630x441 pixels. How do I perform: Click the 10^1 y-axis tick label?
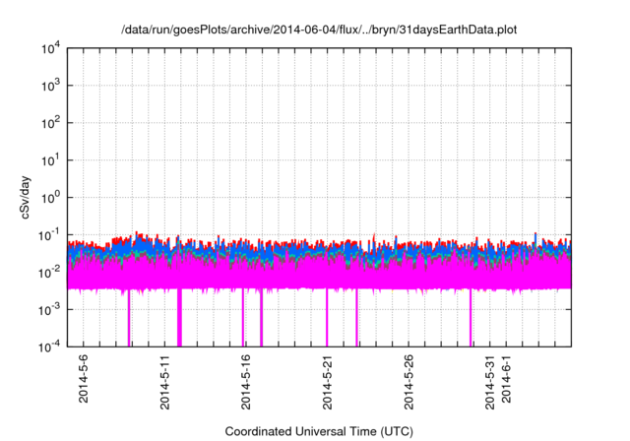tap(50, 160)
